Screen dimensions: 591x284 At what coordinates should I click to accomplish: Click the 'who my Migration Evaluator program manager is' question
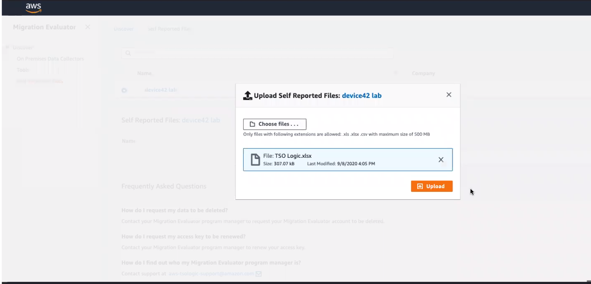(x=211, y=263)
